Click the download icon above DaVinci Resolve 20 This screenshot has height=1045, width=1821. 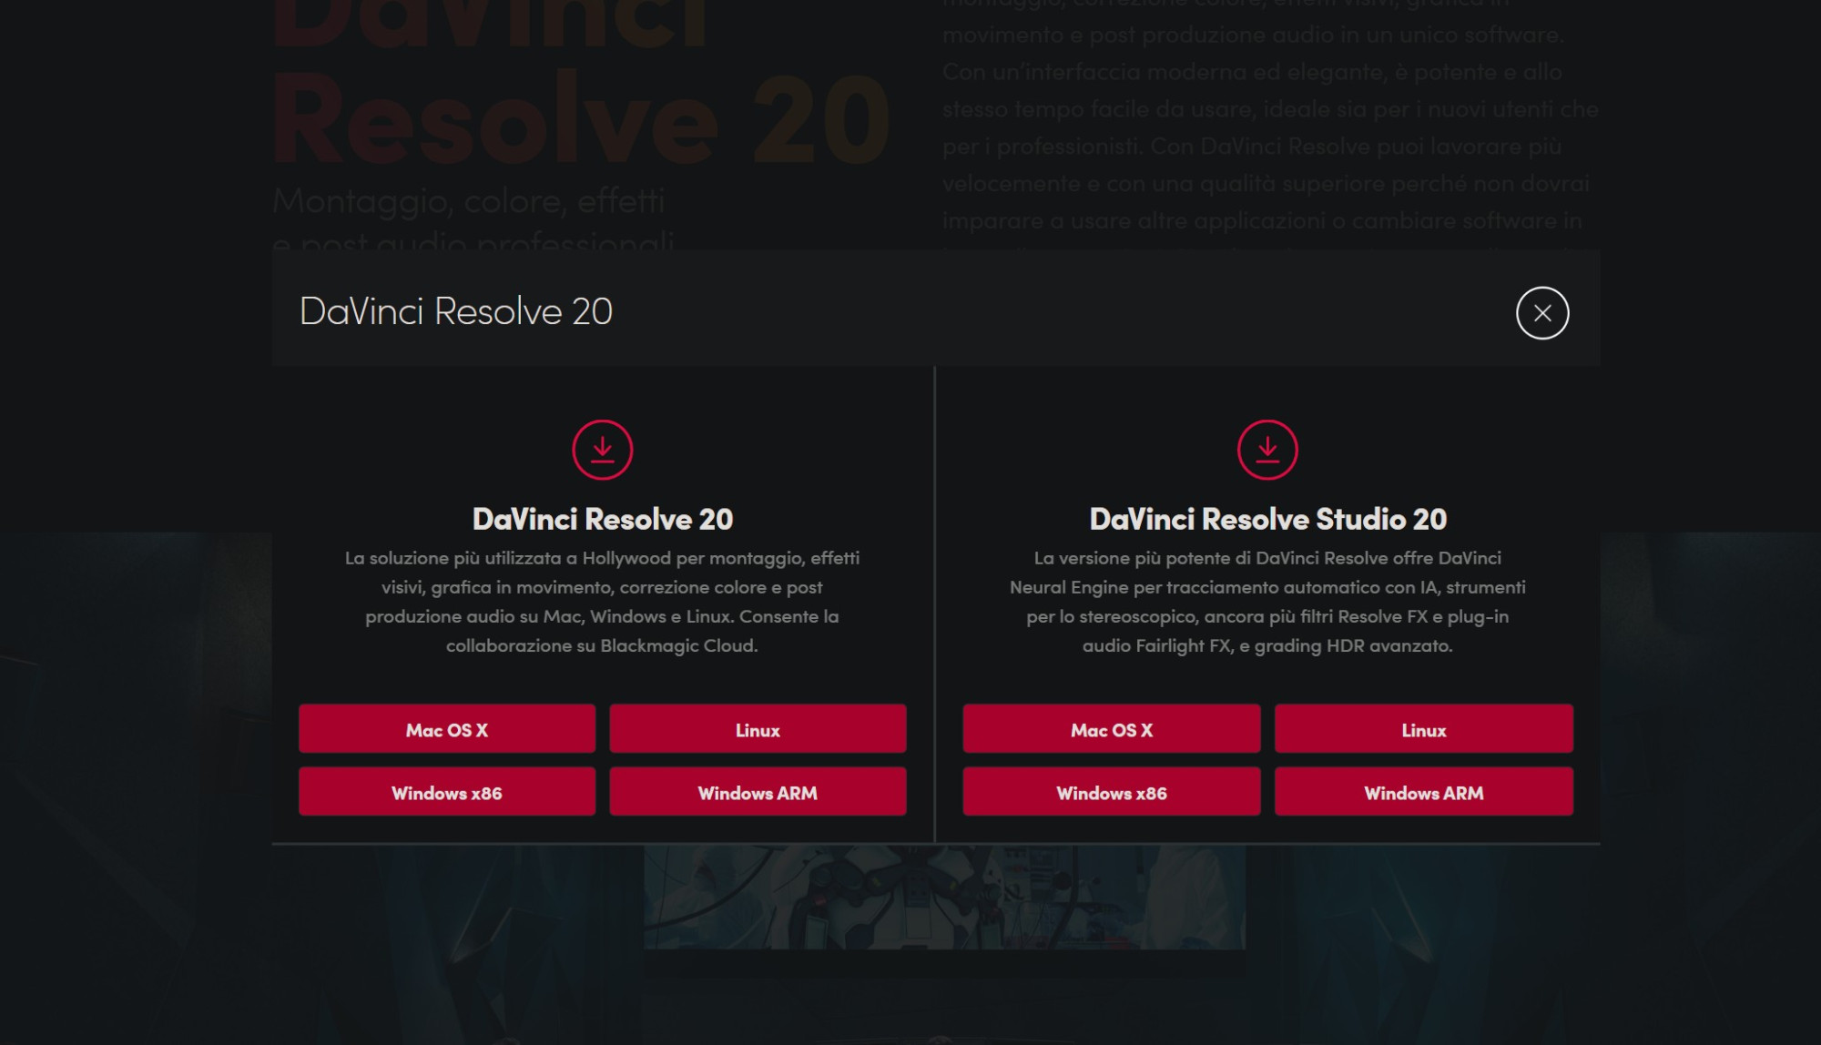point(602,450)
